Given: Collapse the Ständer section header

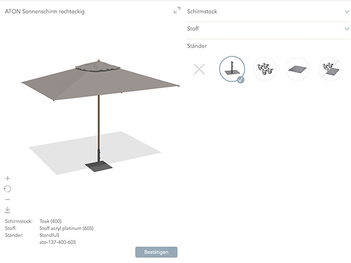Looking at the screenshot, I should pyautogui.click(x=196, y=47).
